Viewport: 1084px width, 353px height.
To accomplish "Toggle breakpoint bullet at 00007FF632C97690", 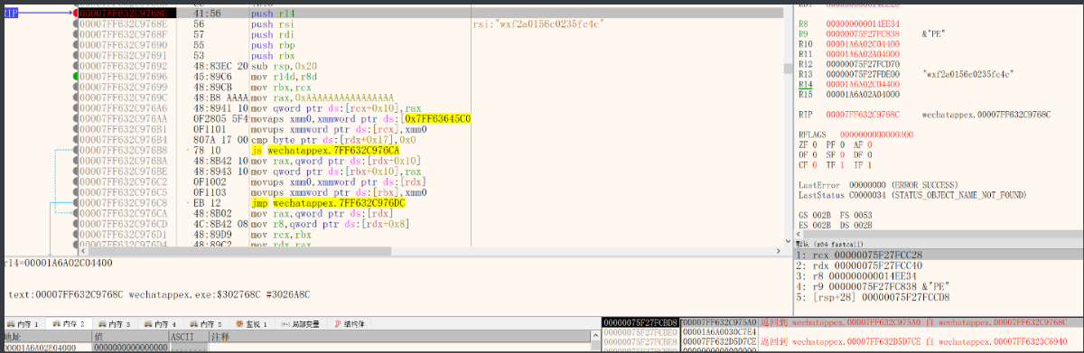I will pos(75,45).
